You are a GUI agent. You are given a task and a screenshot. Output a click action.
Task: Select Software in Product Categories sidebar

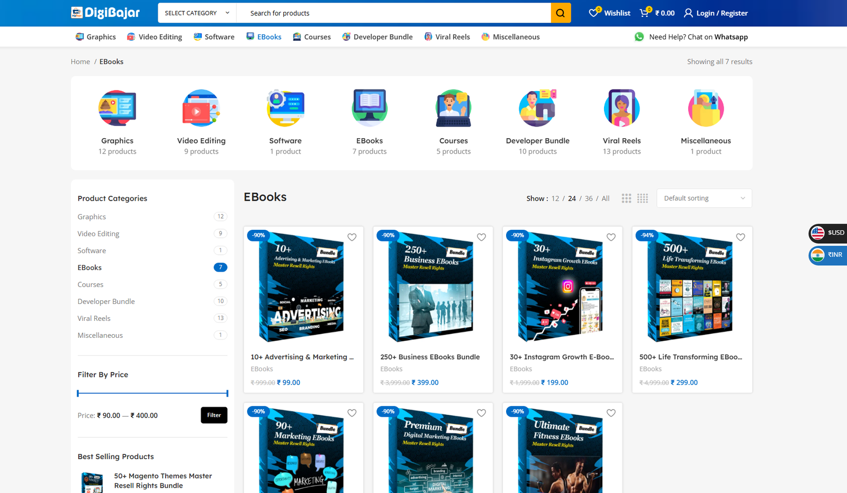[92, 250]
